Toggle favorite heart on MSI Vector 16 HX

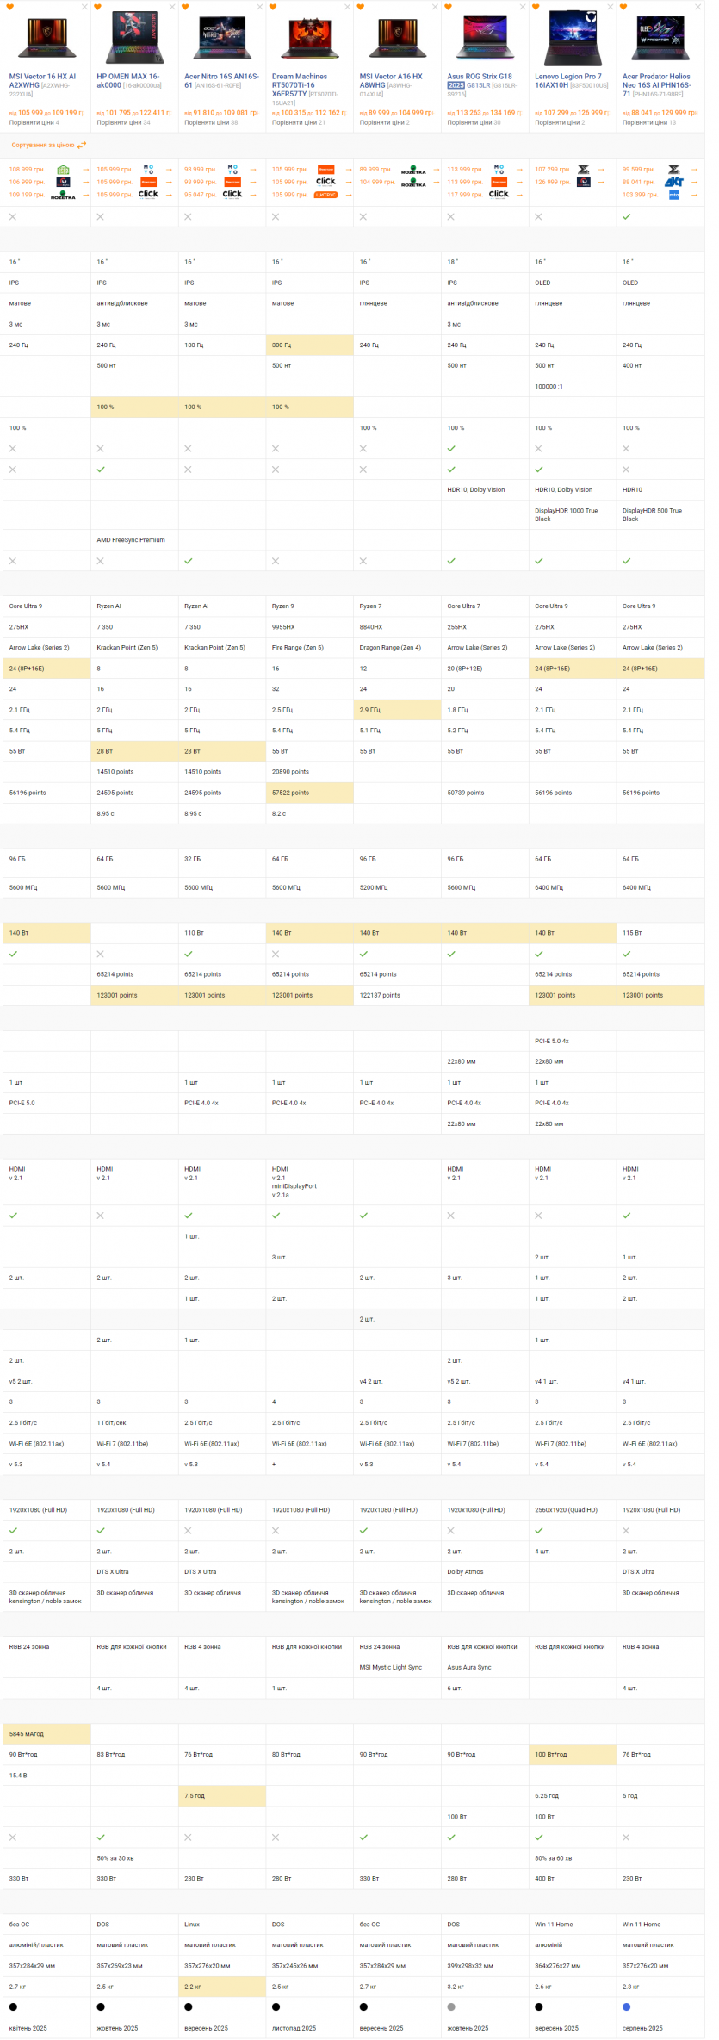[x=10, y=7]
